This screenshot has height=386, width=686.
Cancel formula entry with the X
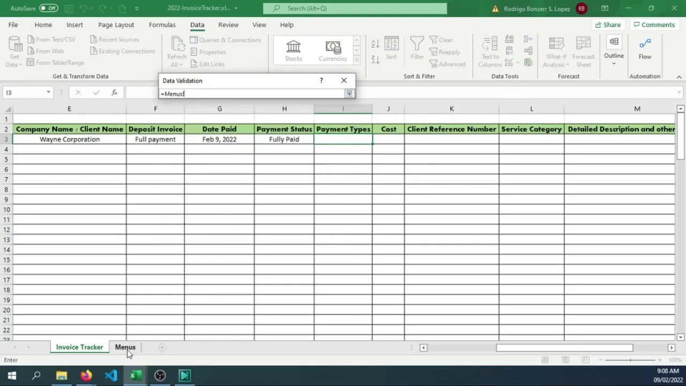tap(78, 93)
